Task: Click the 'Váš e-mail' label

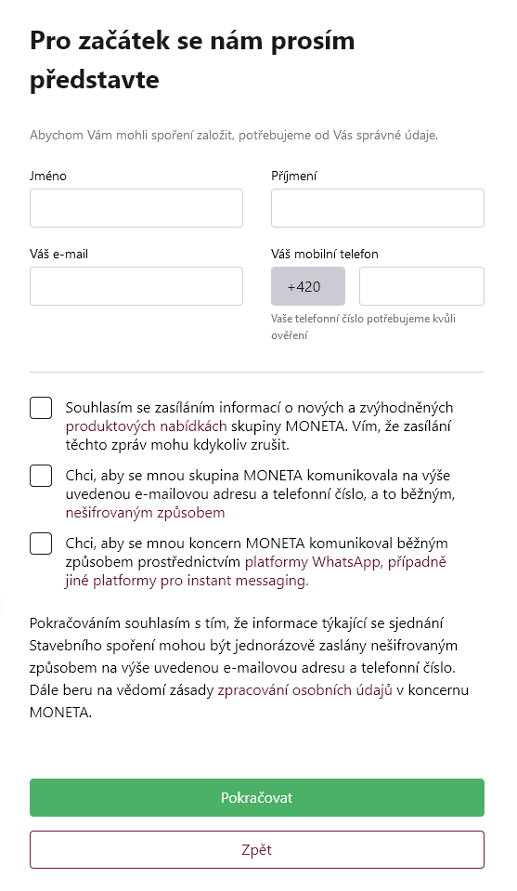Action: 59,254
